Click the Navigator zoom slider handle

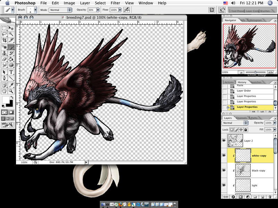pyautogui.click(x=255, y=72)
